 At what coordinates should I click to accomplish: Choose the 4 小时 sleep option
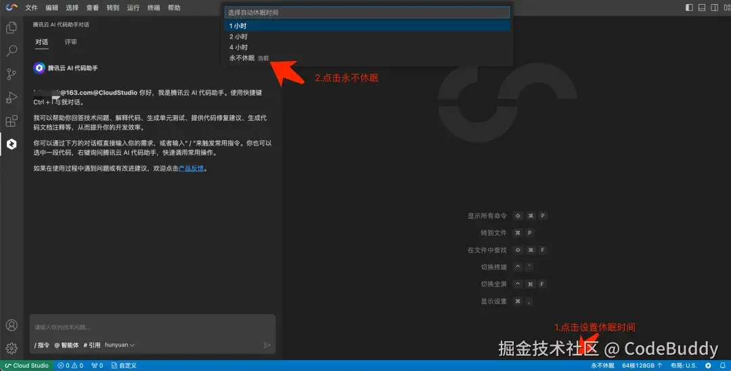367,47
